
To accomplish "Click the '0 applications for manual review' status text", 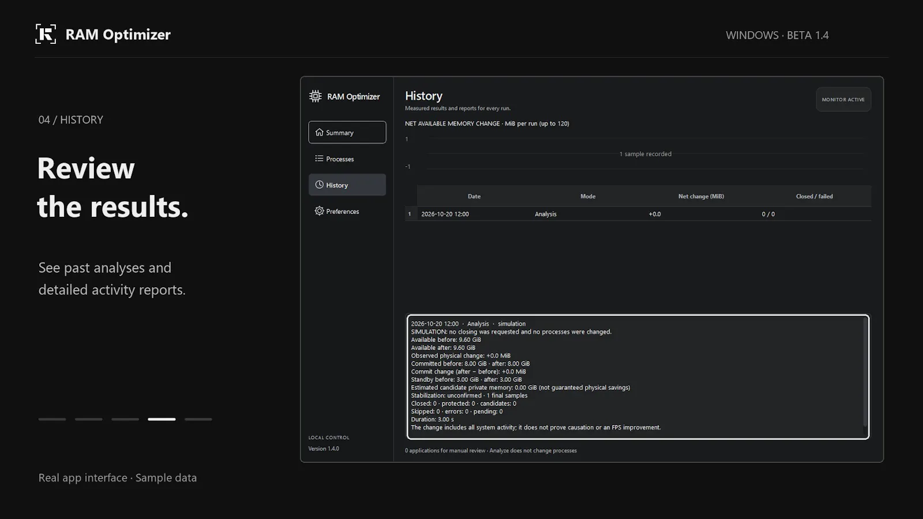I will [491, 451].
